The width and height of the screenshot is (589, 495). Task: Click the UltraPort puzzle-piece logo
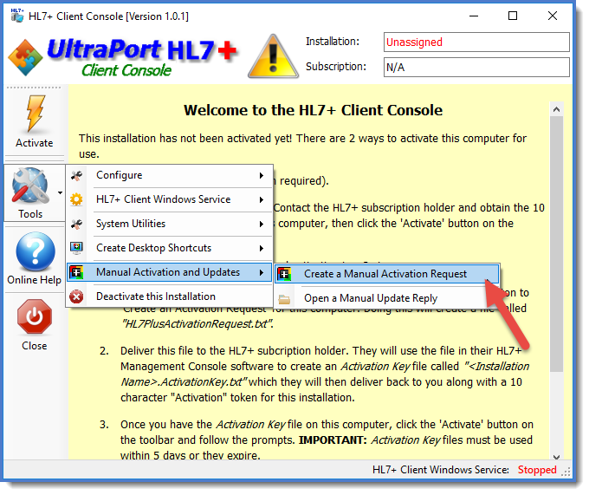coord(25,57)
